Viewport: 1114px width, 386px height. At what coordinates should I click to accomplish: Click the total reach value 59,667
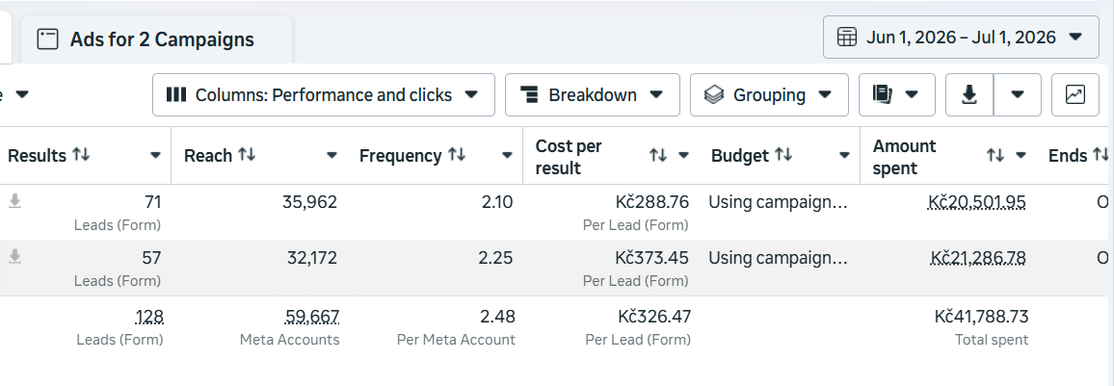pos(312,317)
